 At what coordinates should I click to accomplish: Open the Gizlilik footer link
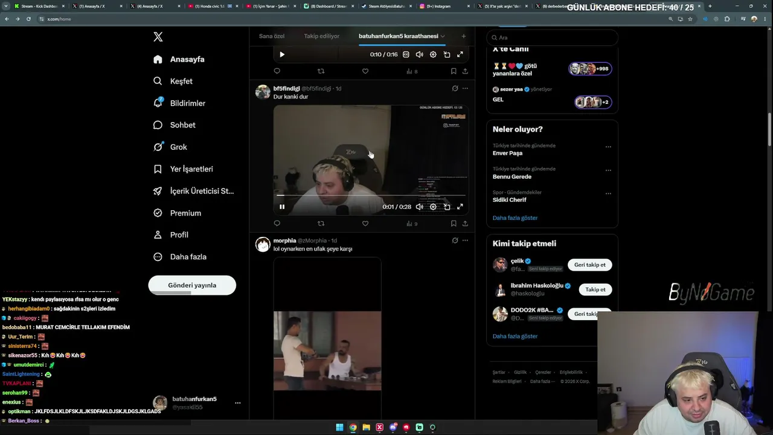click(520, 373)
